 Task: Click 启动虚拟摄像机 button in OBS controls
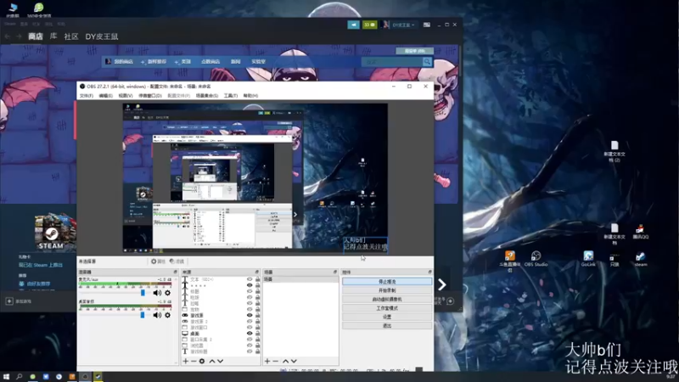pyautogui.click(x=387, y=300)
